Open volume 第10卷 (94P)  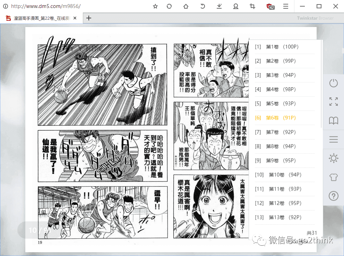[x=285, y=175]
